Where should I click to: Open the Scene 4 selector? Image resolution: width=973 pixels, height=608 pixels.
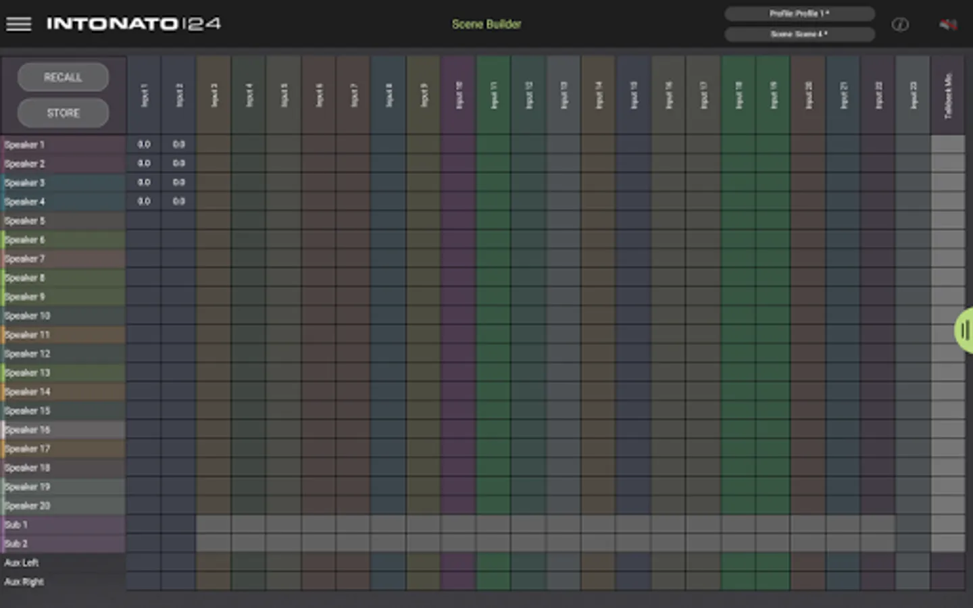[799, 34]
